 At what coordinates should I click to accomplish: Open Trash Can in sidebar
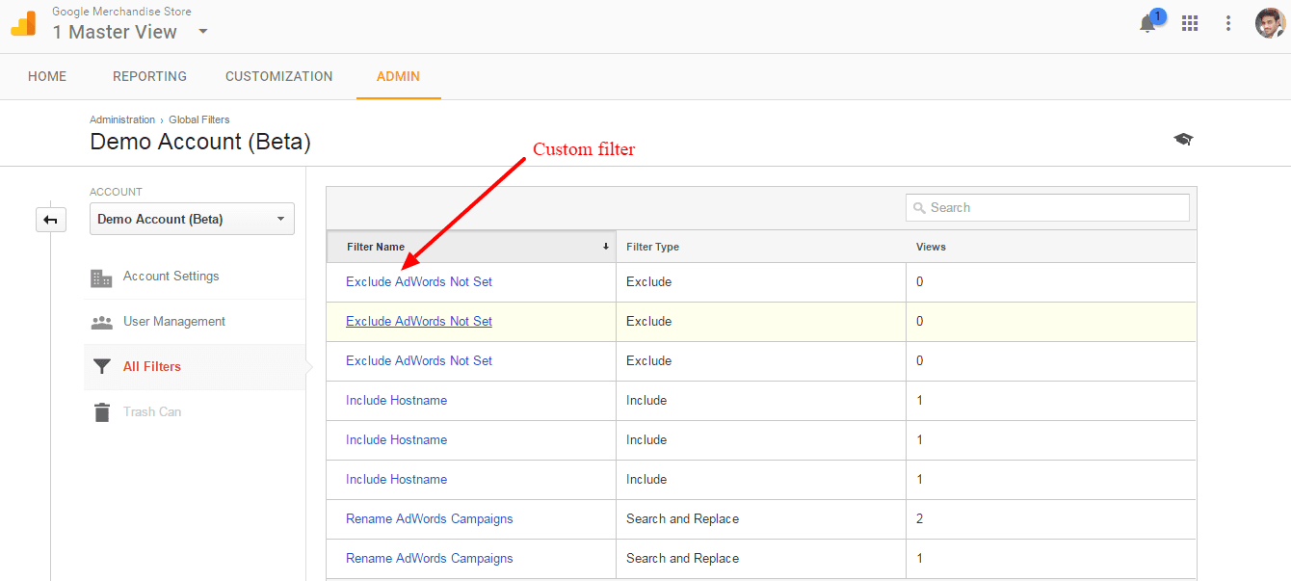click(152, 412)
